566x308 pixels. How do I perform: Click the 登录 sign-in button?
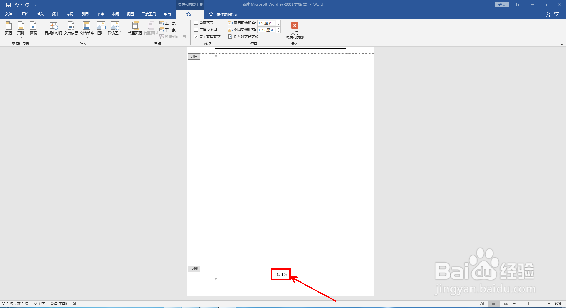(x=502, y=4)
